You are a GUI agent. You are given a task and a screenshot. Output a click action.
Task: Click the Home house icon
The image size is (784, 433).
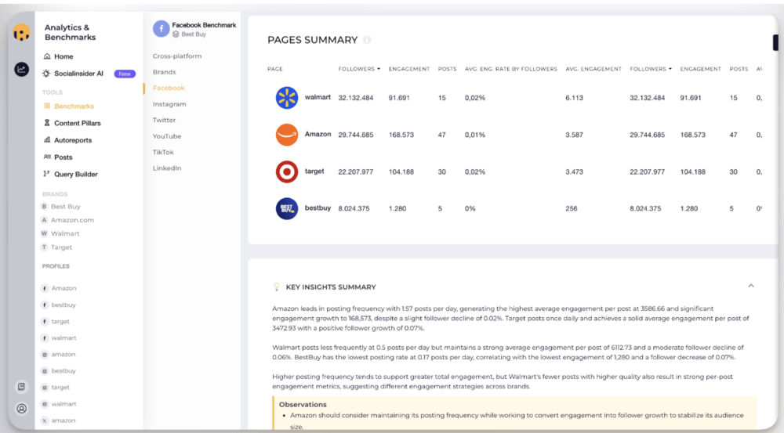click(47, 56)
